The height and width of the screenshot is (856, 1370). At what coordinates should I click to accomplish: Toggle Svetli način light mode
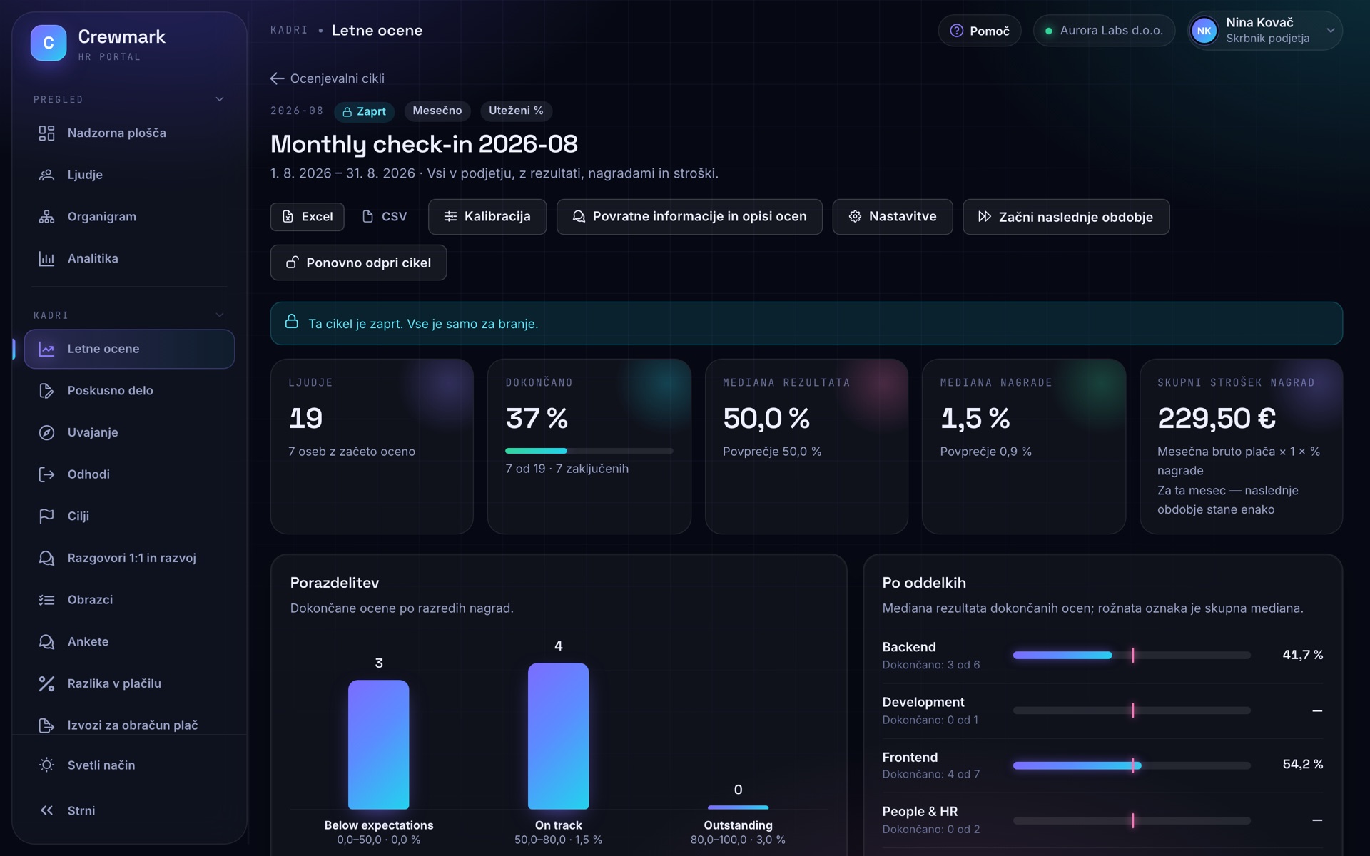click(128, 765)
